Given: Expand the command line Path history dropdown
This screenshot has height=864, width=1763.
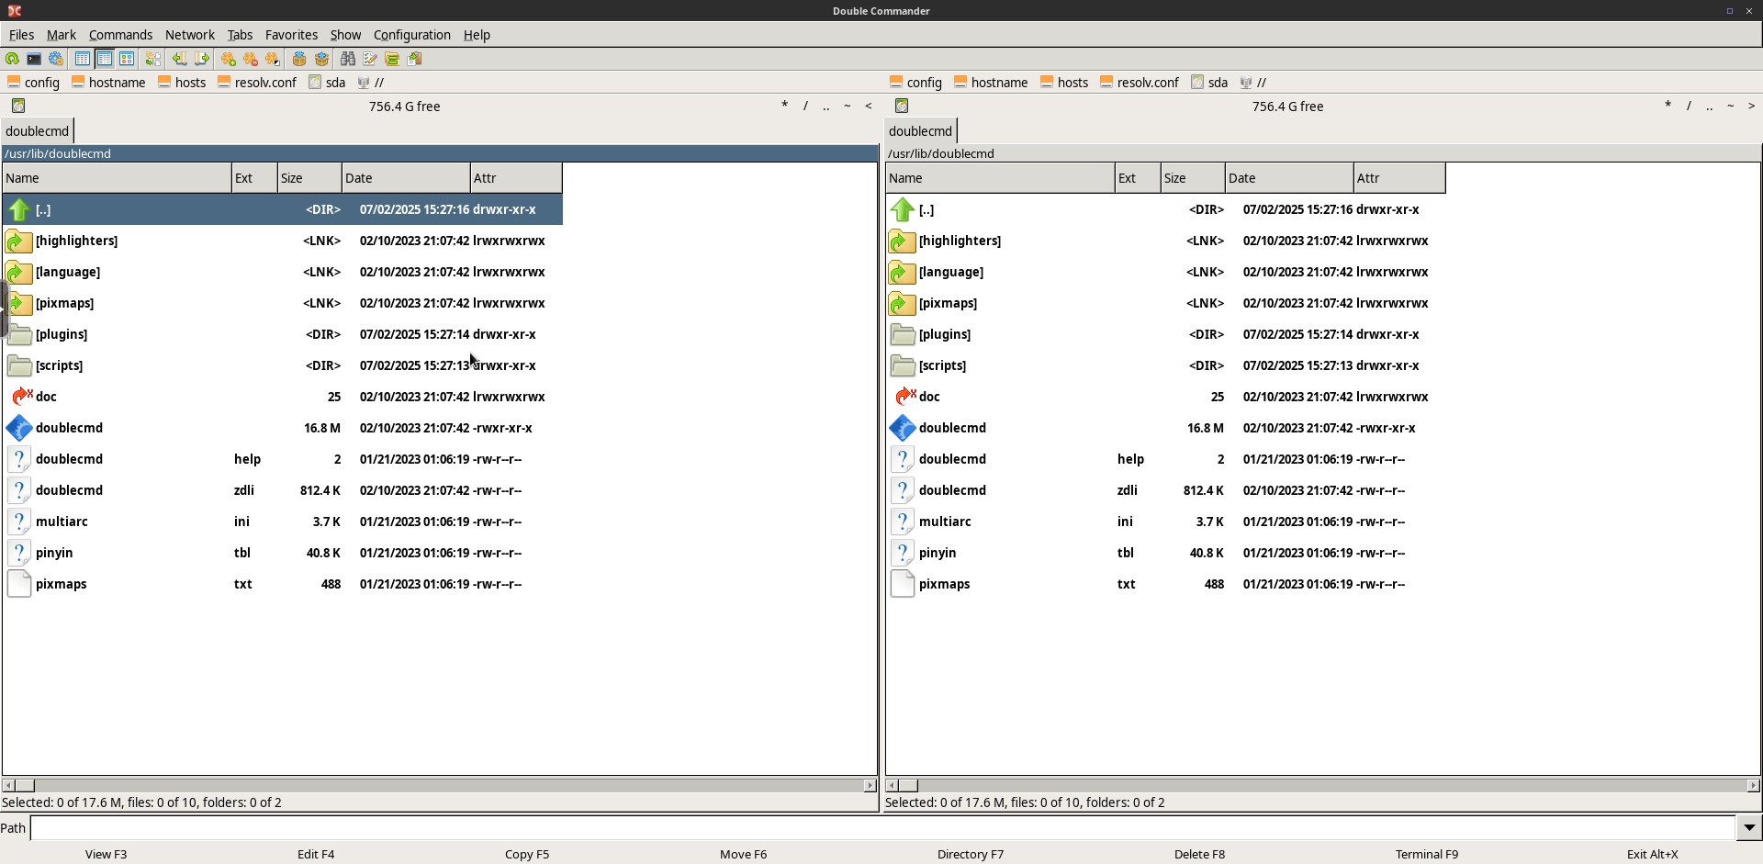Looking at the screenshot, I should point(1749,828).
